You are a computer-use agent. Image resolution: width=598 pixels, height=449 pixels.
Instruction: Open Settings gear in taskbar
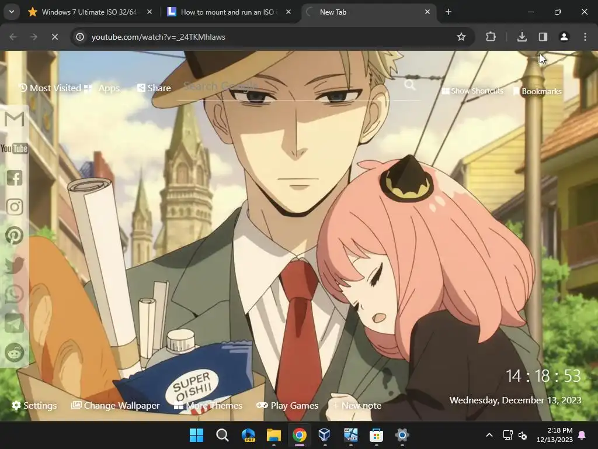click(x=402, y=435)
